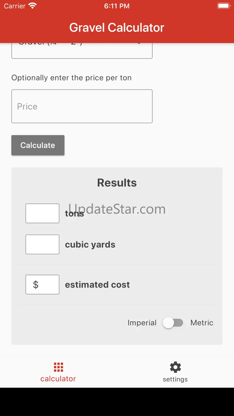This screenshot has width=234, height=416.
Task: Click the tons result box
Action: point(42,214)
